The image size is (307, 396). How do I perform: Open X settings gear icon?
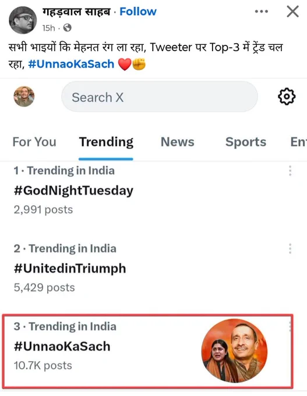point(287,97)
